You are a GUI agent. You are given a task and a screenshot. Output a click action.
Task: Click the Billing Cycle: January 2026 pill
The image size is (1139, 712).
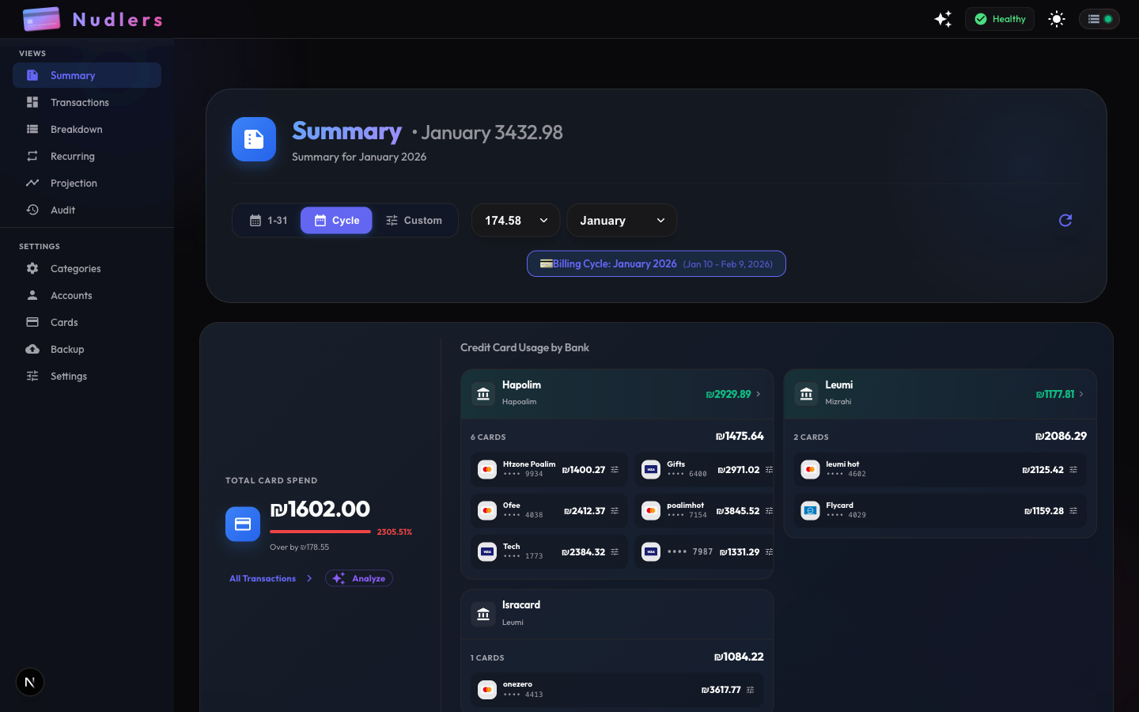pos(656,263)
